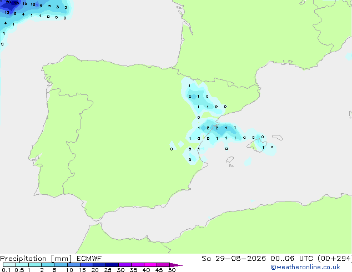Click legend label '50'
352x272 pixels.
pos(172,270)
